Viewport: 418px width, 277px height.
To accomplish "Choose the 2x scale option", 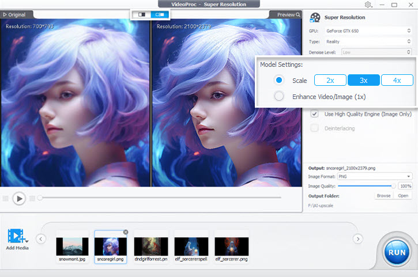I will (330, 81).
